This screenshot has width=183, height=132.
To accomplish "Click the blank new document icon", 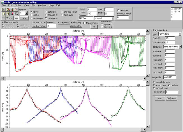I will click(4, 13).
